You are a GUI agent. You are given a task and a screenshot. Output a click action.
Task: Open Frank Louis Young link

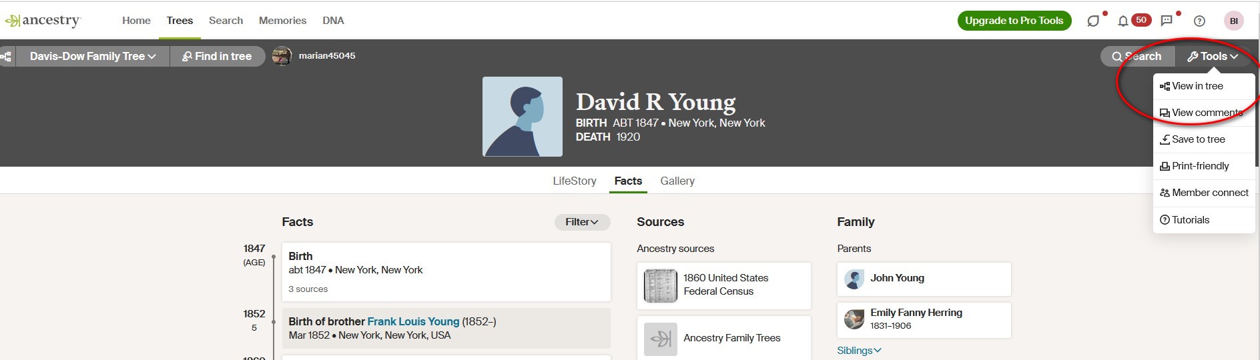(413, 321)
